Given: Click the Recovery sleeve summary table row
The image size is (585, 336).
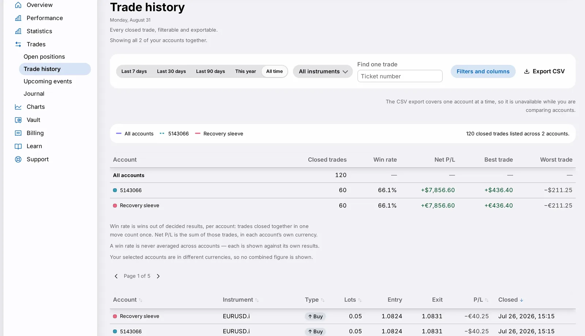Looking at the screenshot, I should (x=343, y=206).
